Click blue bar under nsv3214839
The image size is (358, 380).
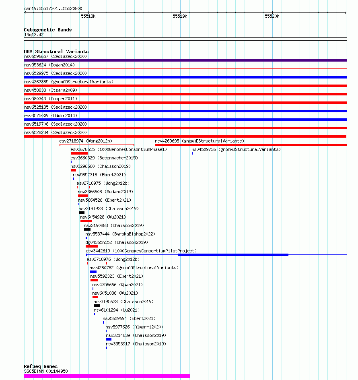109,339
